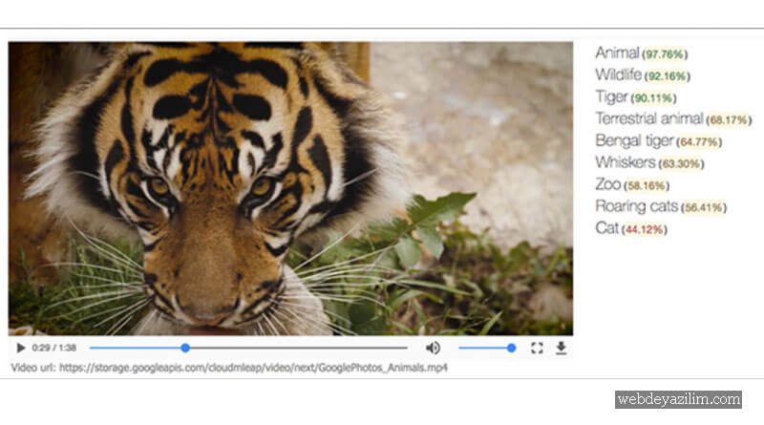Play the tiger video
The image size is (764, 425).
tap(21, 349)
